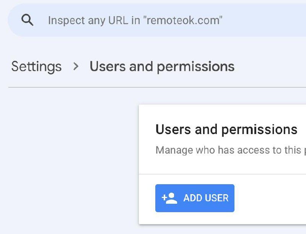Click the breadcrumb chevron arrow after Settings
Viewport: 306px width, 234px height.
[76, 67]
